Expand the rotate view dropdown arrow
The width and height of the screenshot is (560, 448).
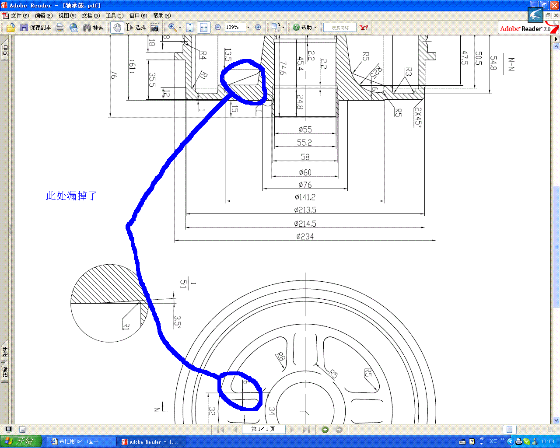click(283, 28)
